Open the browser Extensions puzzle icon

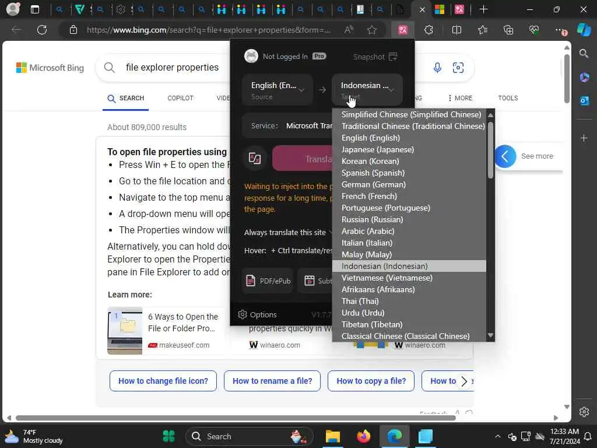pos(429,30)
